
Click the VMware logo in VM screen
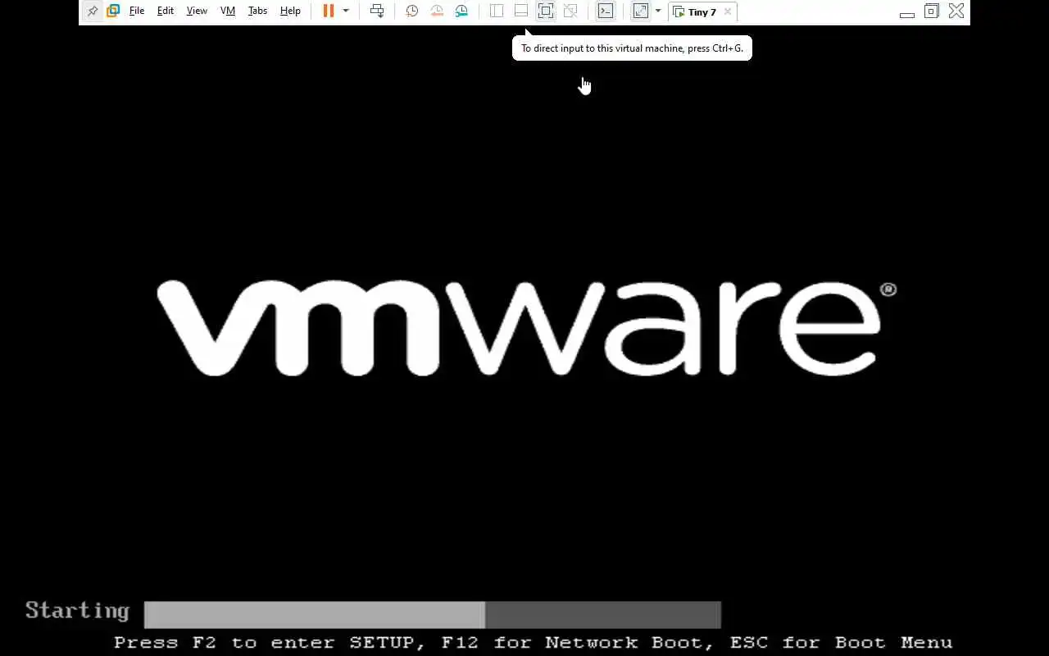coord(526,328)
